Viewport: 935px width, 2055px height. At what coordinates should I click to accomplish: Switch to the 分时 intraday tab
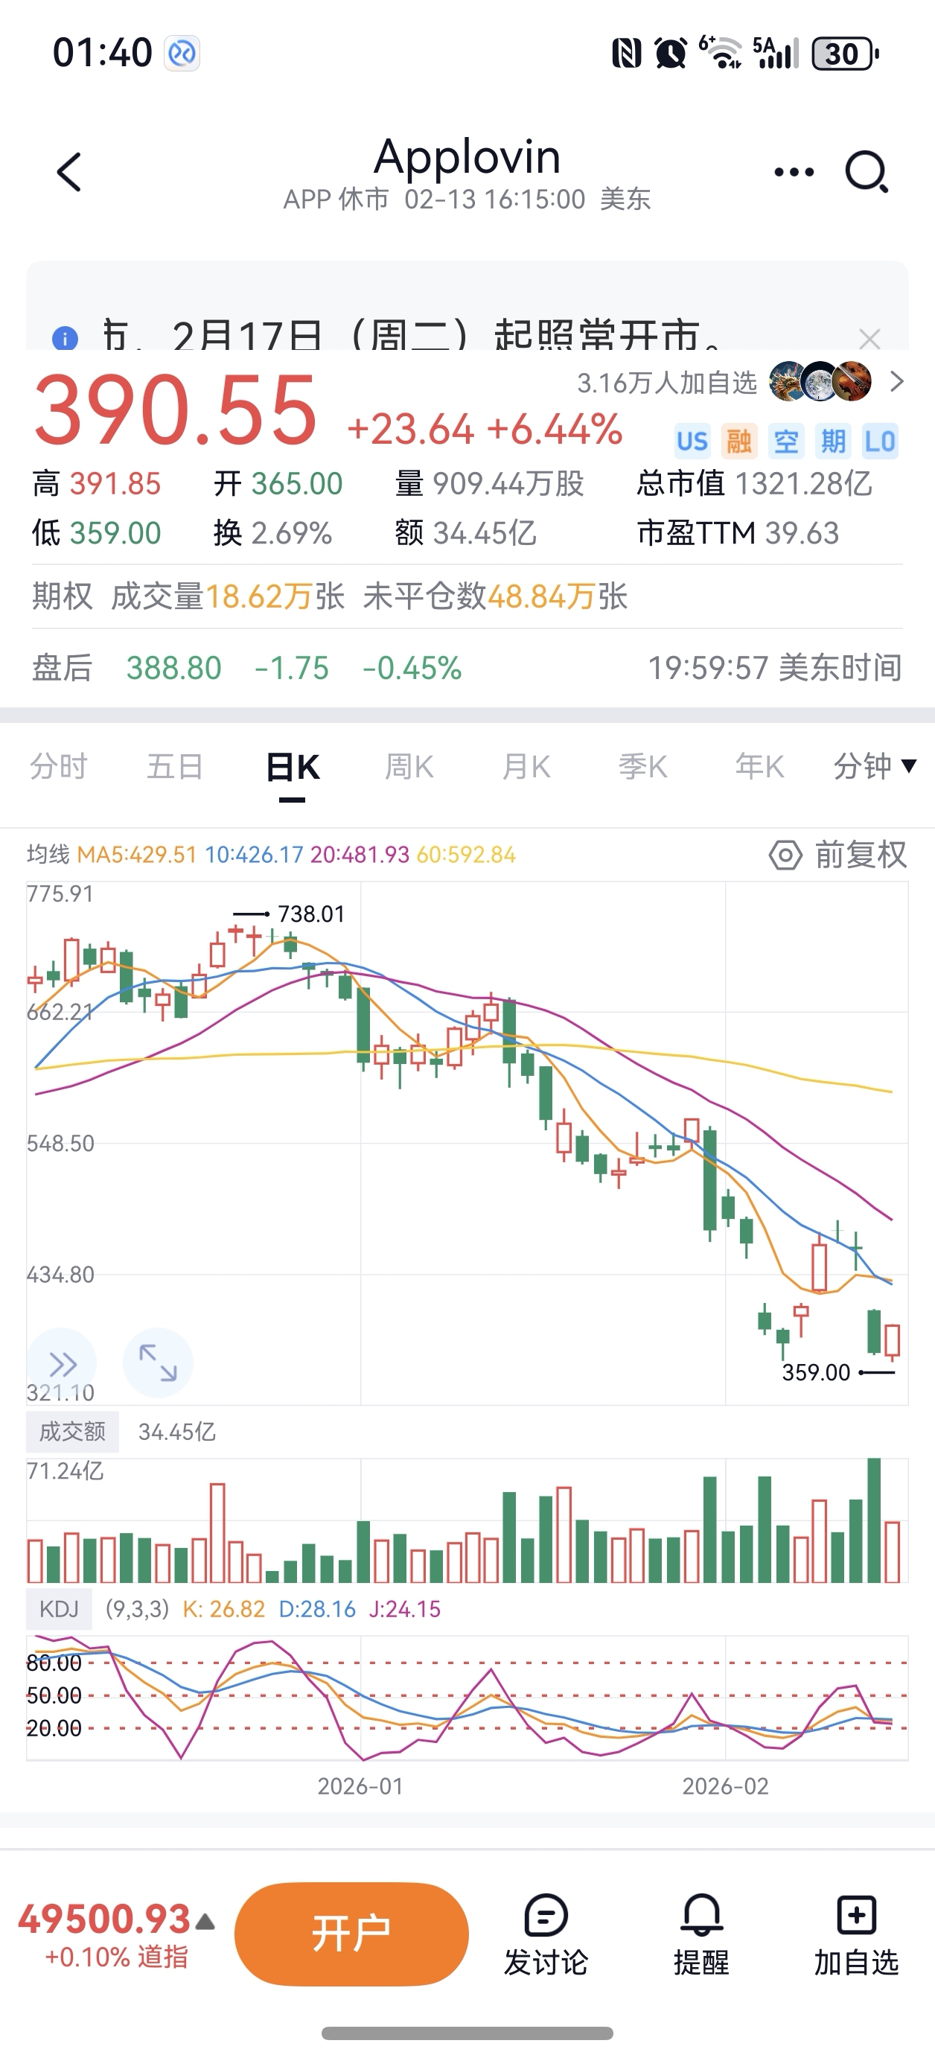click(58, 767)
